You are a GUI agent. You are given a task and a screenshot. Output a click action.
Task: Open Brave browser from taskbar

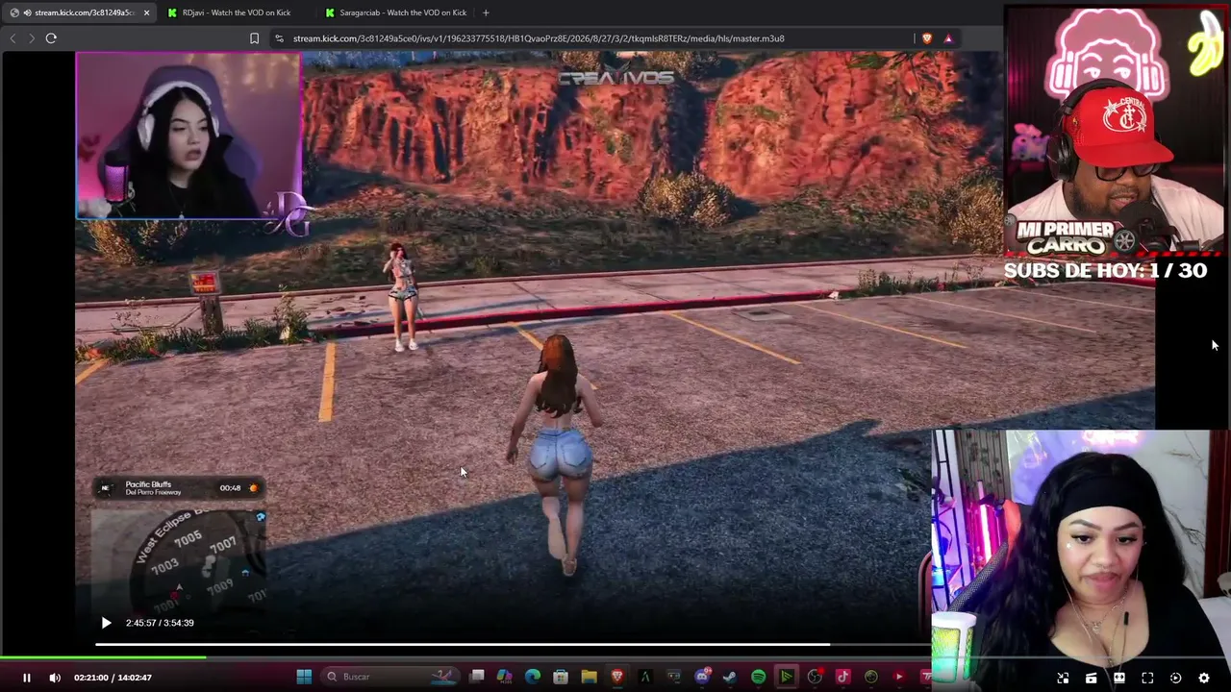coord(617,677)
